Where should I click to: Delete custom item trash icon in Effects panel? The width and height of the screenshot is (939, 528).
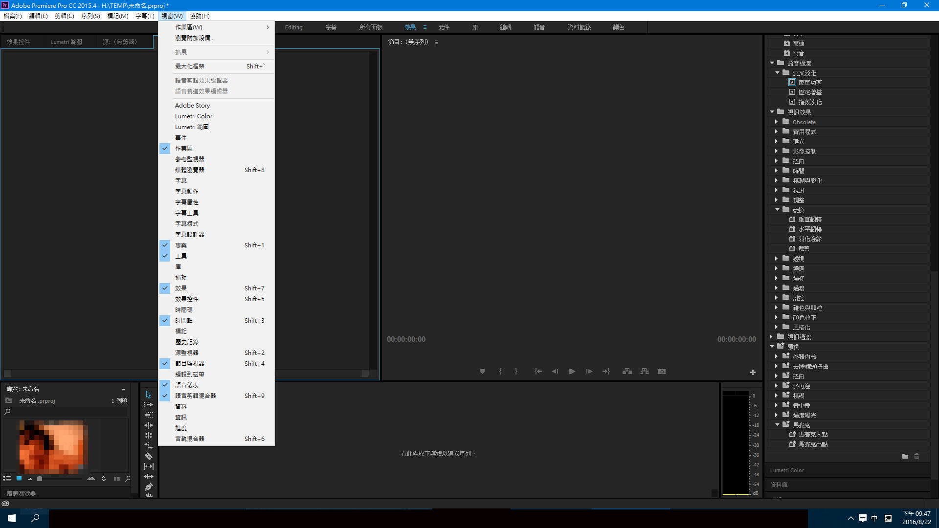coord(917,456)
